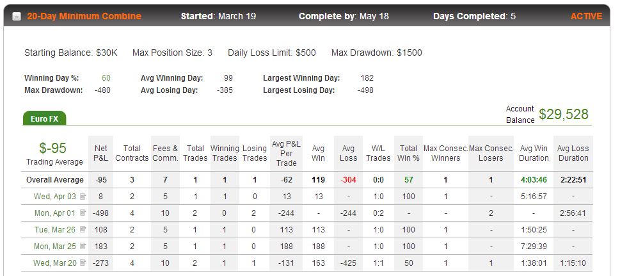This screenshot has height=276, width=620.
Task: Open note icon beside Wed, Mar 20
Action: (x=83, y=263)
